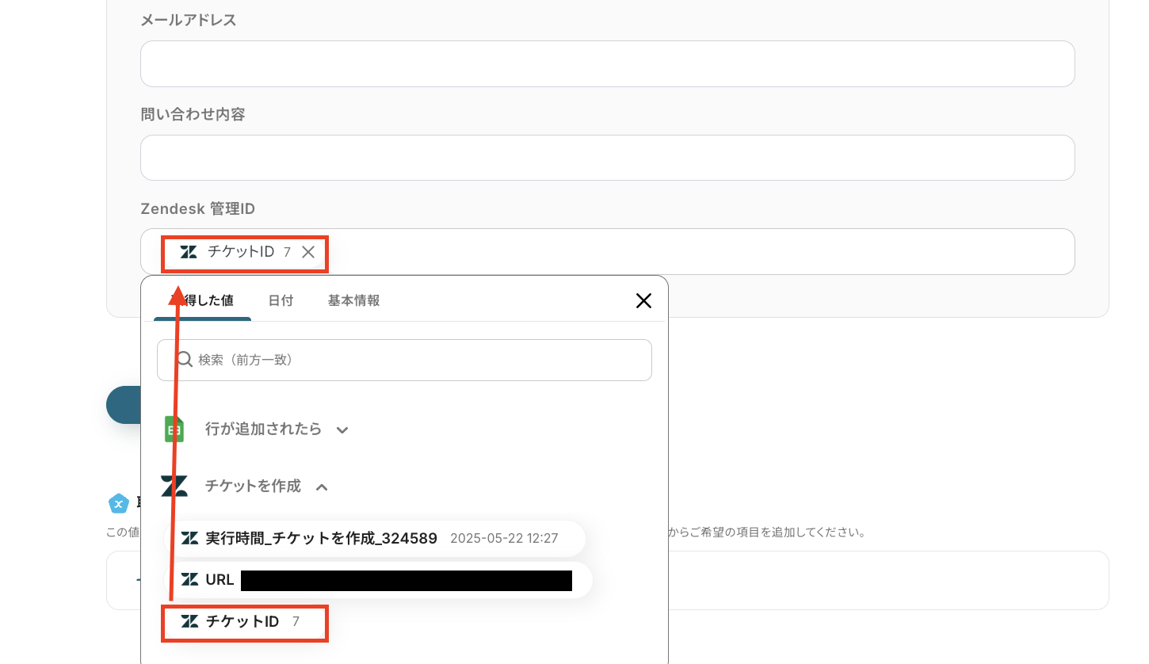This screenshot has height=664, width=1149.
Task: Click the Zendesk 管理ID input field
Action: pos(608,252)
